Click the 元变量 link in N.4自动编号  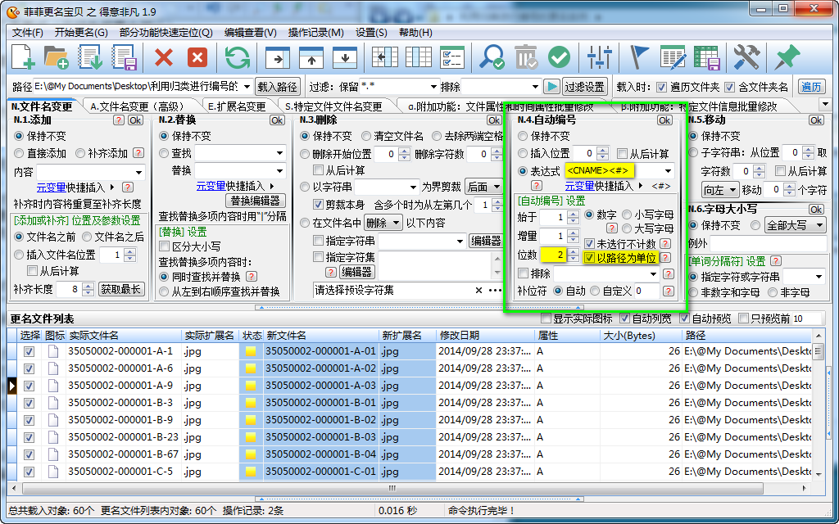(x=579, y=186)
